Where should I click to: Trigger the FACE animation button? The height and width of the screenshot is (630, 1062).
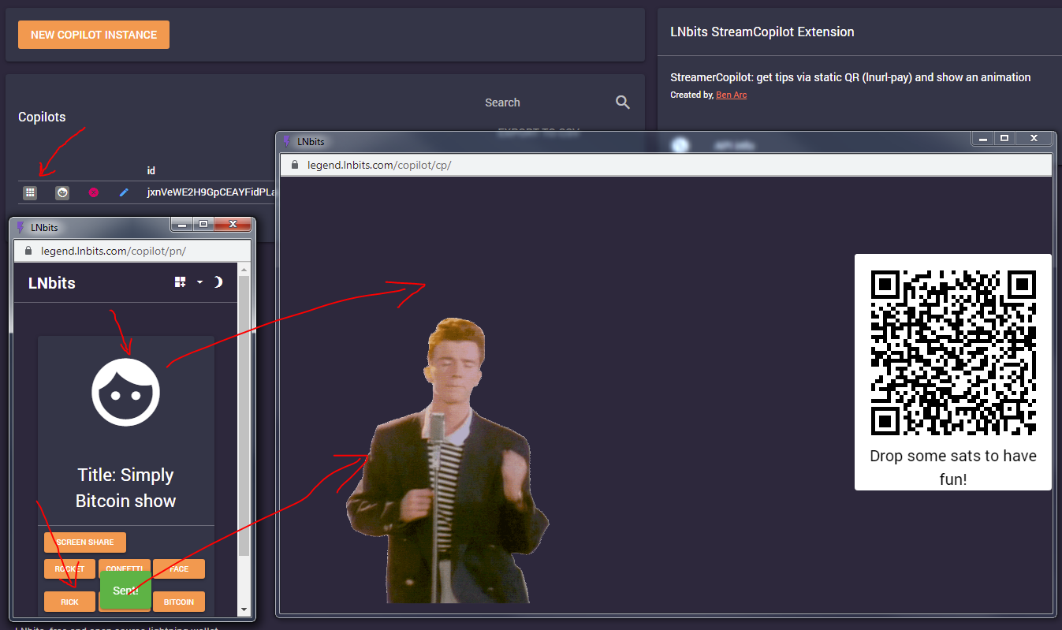point(179,569)
